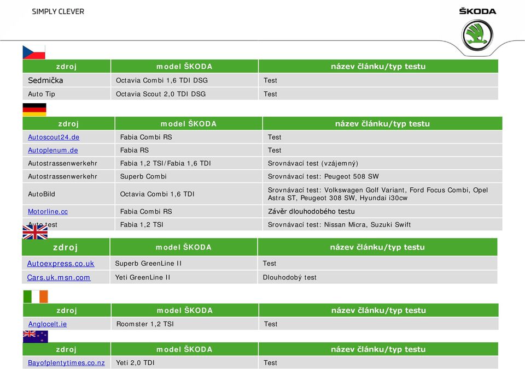Image resolution: width=525 pixels, height=369 pixels.
Task: Click the Nissan Micra, Suzuki Swift cell
Action: (x=382, y=224)
